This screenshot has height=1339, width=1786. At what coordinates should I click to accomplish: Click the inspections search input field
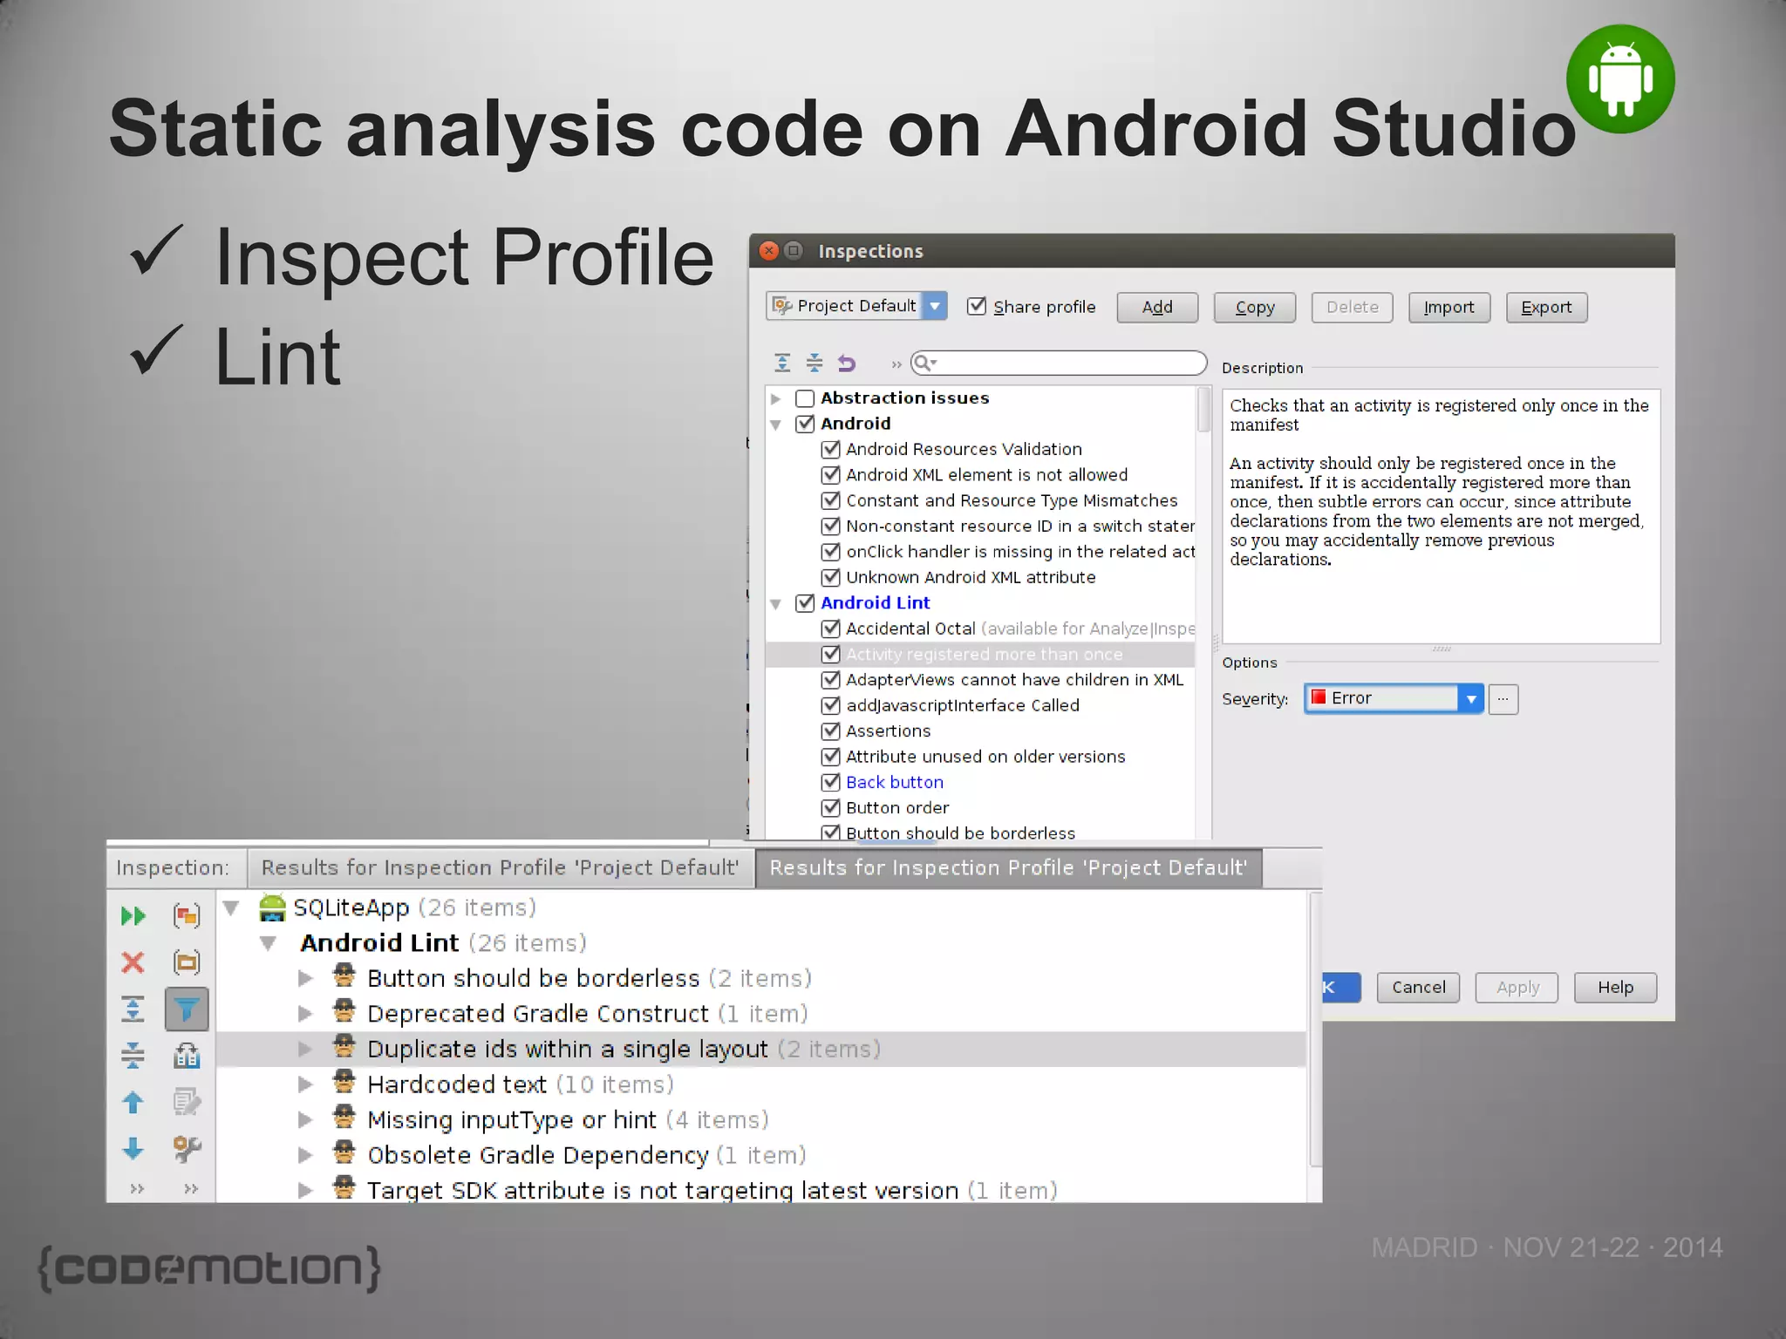1059,363
